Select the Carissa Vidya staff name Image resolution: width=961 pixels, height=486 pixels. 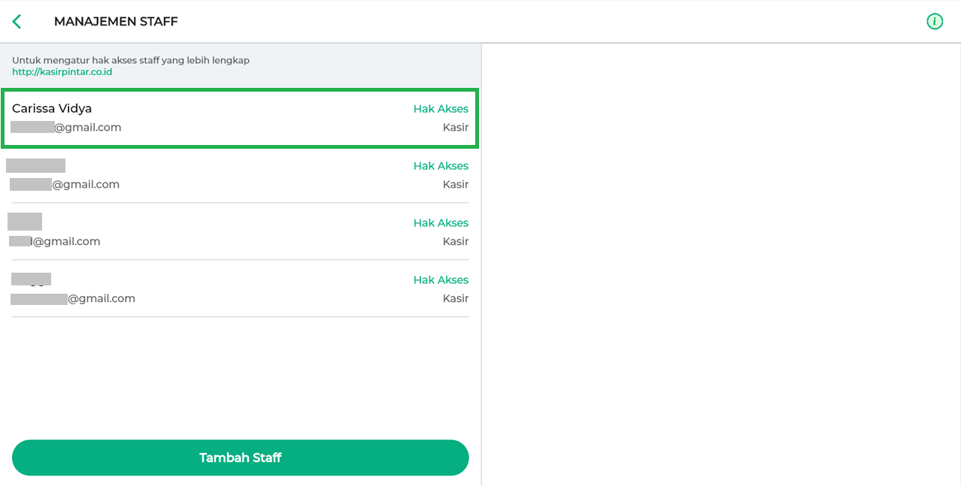pos(52,109)
